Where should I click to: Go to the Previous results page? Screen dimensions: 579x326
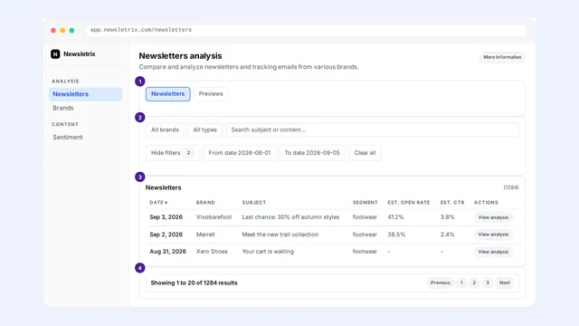coord(441,283)
